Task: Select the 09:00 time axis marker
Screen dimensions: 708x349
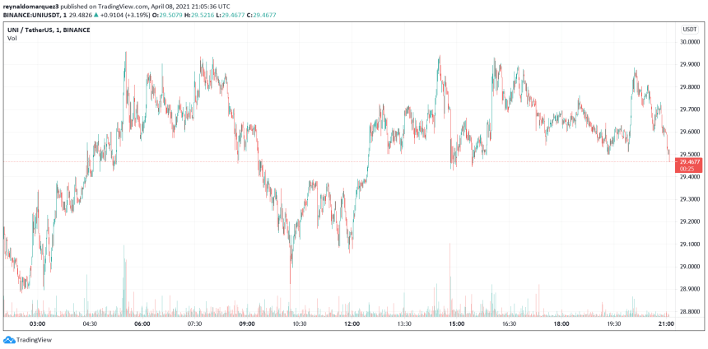Action: pos(247,323)
